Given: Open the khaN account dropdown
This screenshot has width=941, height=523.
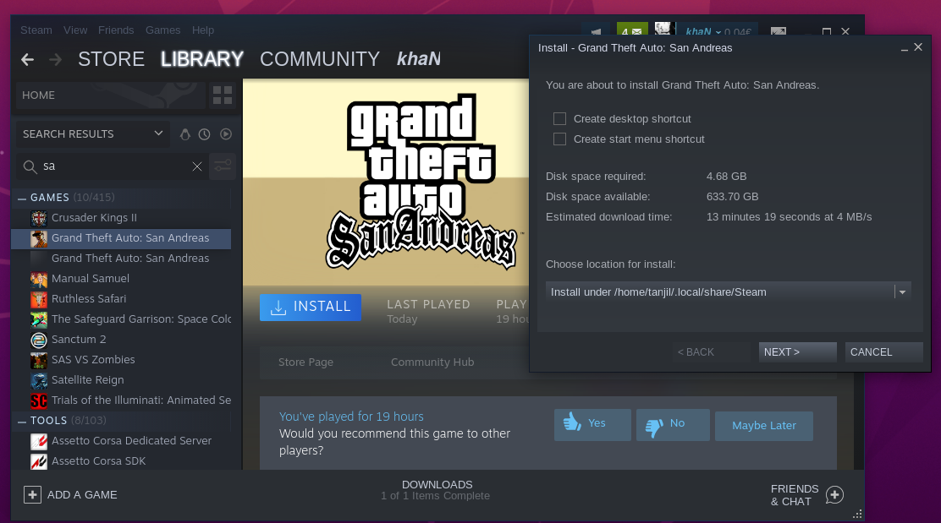Looking at the screenshot, I should [702, 32].
